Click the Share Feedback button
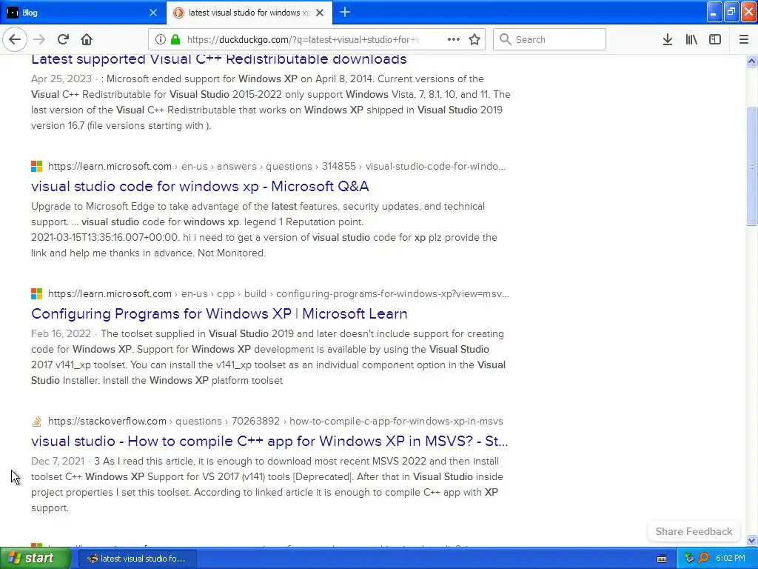 [694, 531]
